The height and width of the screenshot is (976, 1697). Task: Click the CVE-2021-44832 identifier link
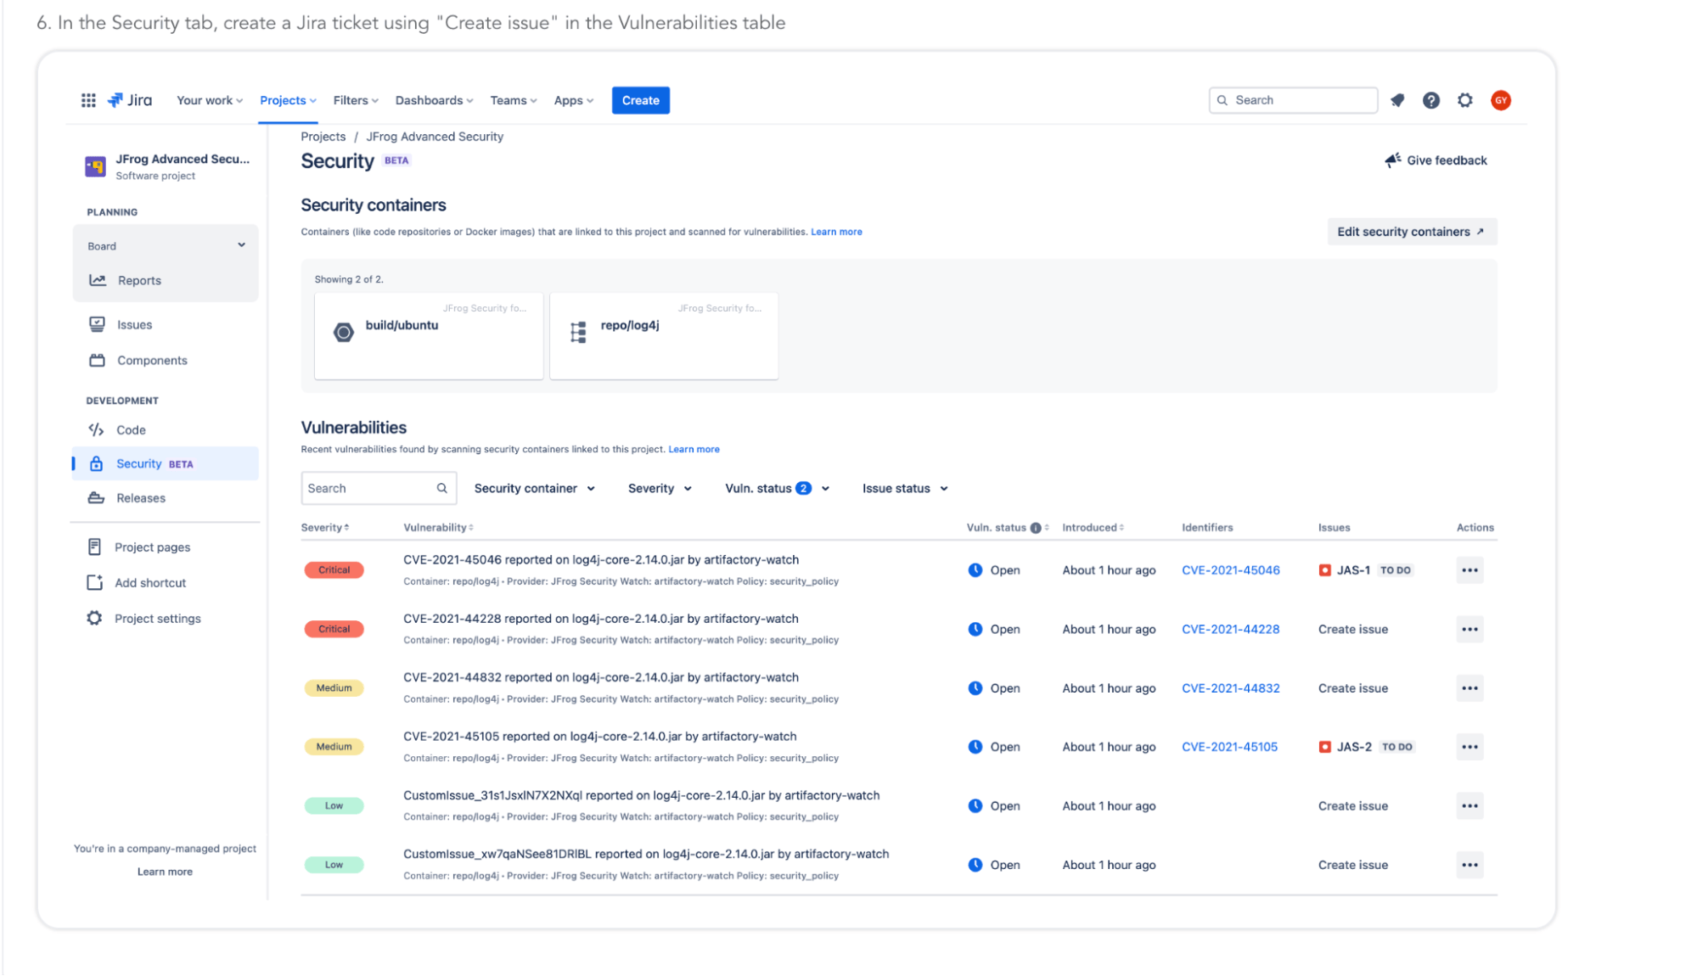(x=1231, y=687)
